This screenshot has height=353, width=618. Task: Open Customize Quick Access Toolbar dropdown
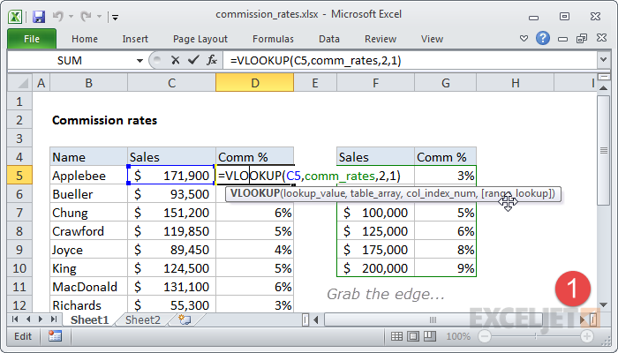(115, 17)
